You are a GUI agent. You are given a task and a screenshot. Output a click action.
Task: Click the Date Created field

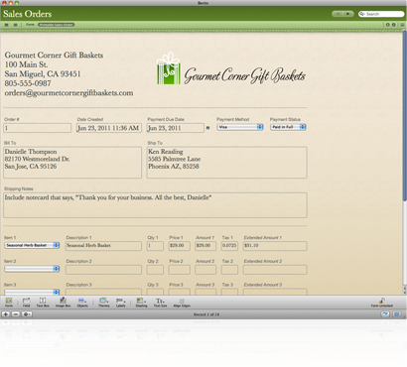109,128
